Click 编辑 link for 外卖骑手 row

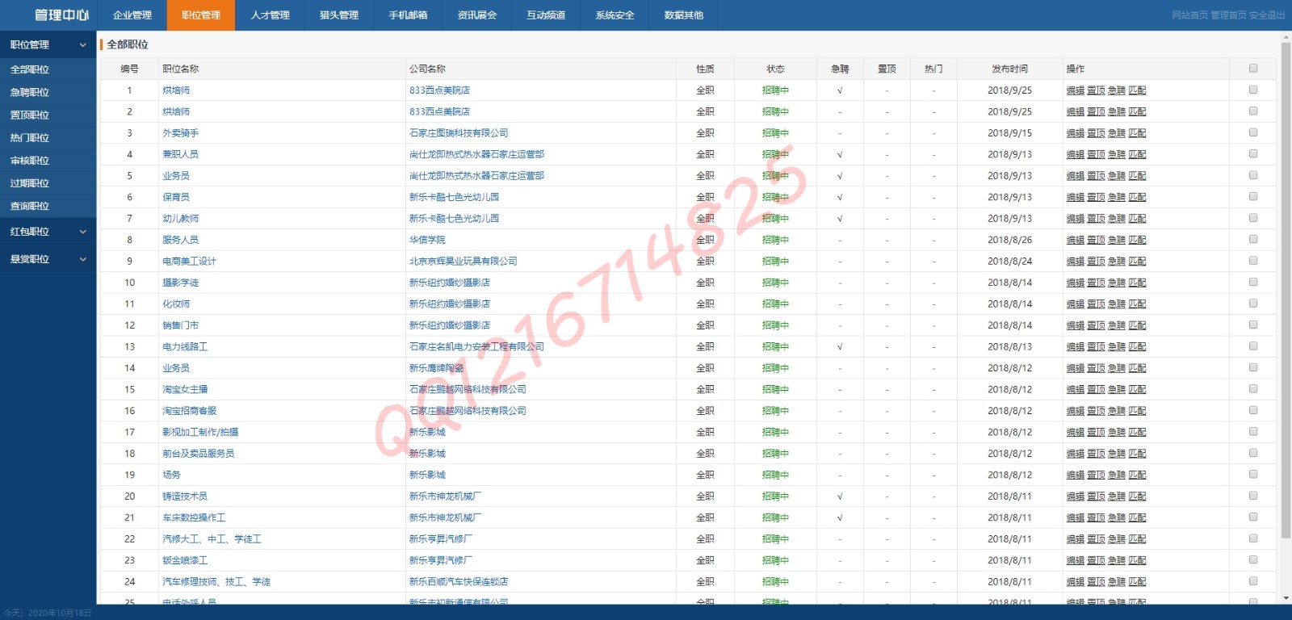pyautogui.click(x=1075, y=133)
